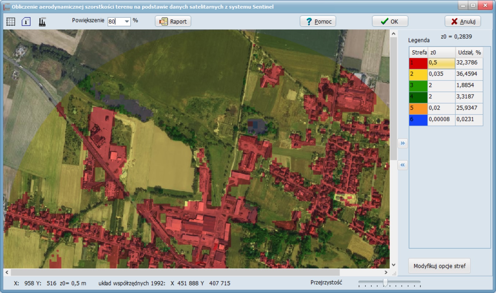This screenshot has height=293, width=496.
Task: Click the vertical scrollbar up arrow
Action: [x=393, y=34]
